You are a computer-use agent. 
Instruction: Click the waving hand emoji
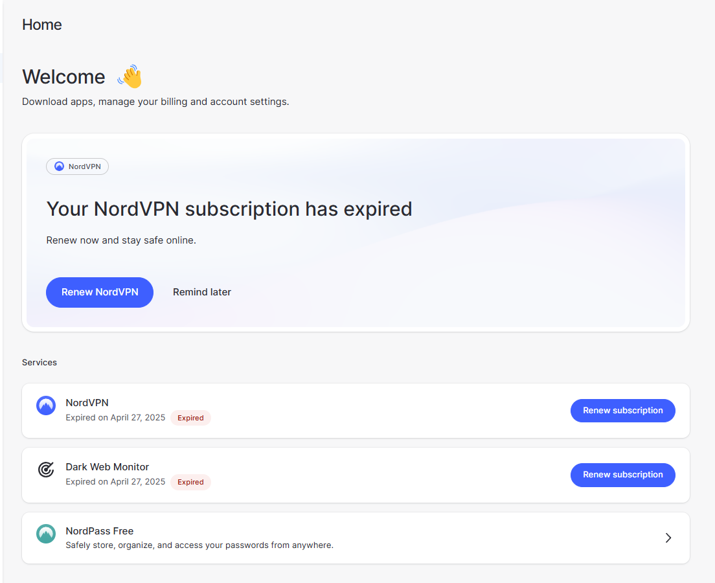(x=130, y=76)
